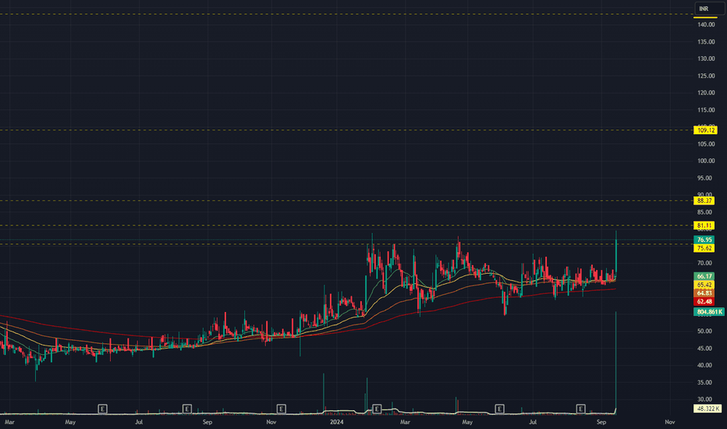
Task: Select the 75.62 yellow price label
Action: pyautogui.click(x=704, y=248)
